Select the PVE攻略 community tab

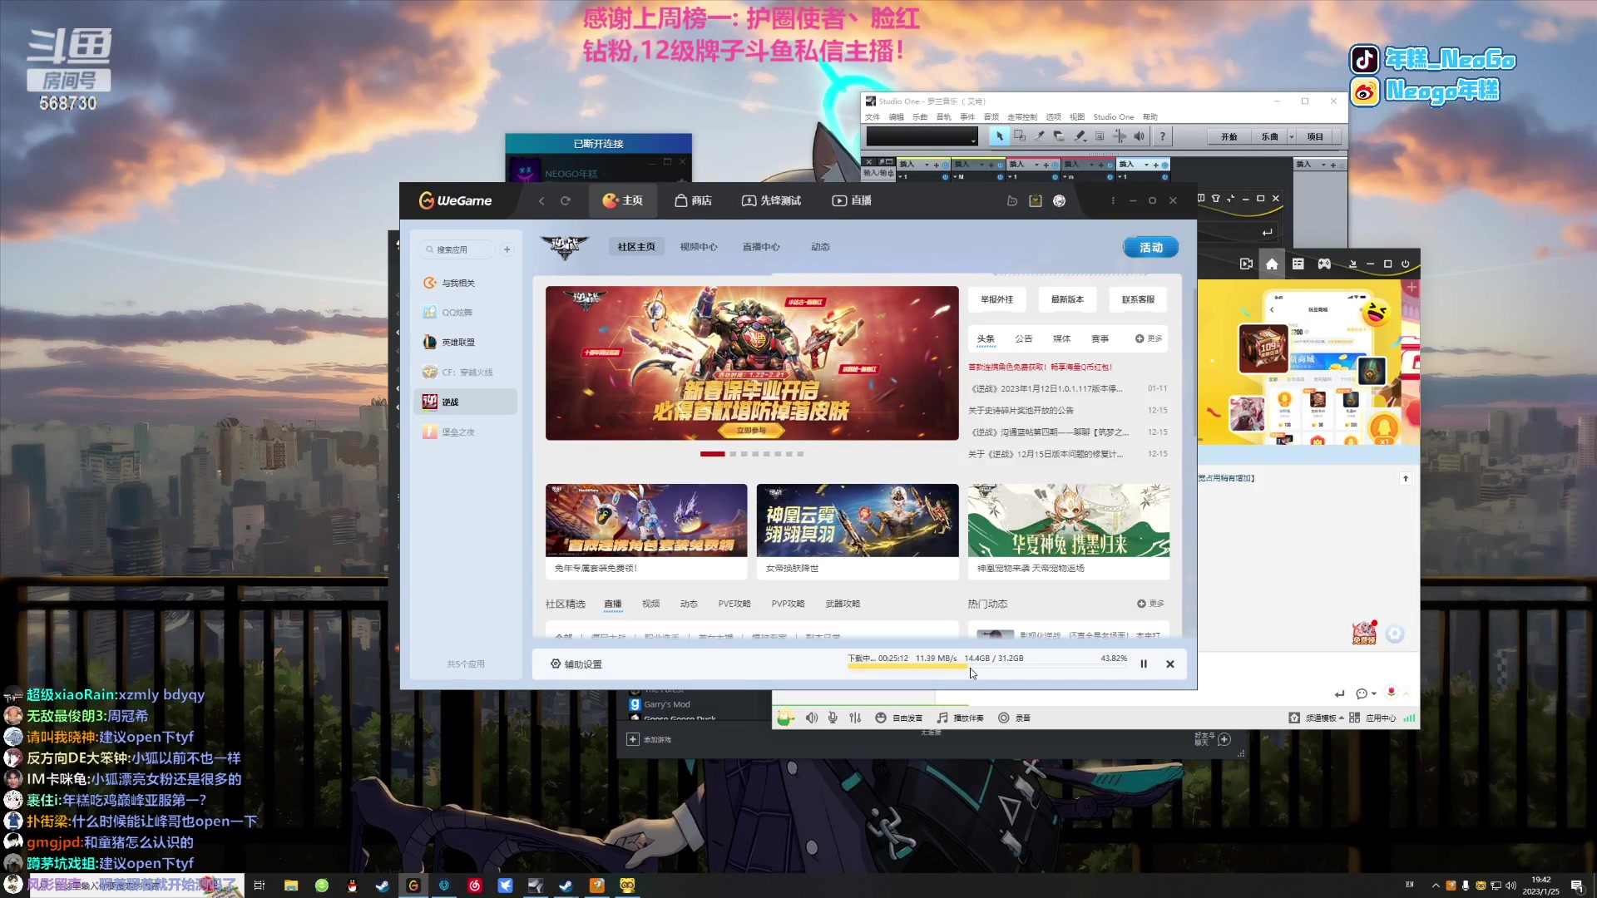734,604
